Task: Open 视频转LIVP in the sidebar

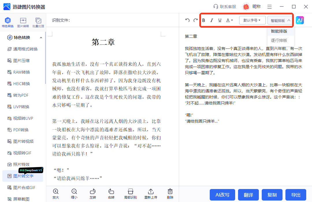Action: (x=23, y=118)
